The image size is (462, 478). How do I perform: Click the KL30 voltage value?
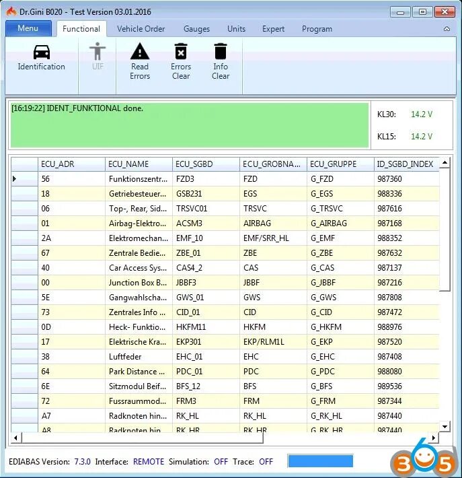tap(422, 114)
